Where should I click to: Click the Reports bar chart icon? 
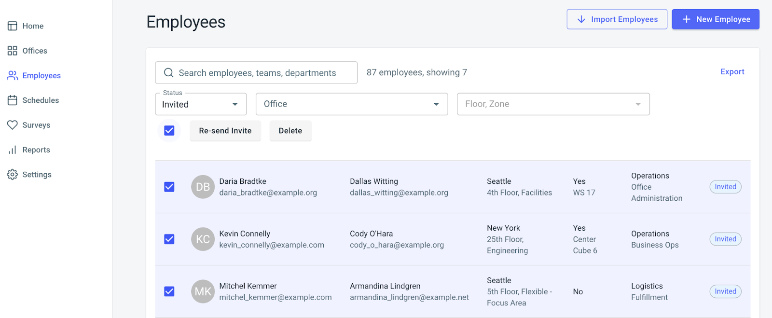tap(13, 150)
